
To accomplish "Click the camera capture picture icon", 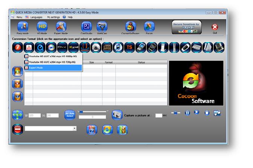I will [117, 115].
